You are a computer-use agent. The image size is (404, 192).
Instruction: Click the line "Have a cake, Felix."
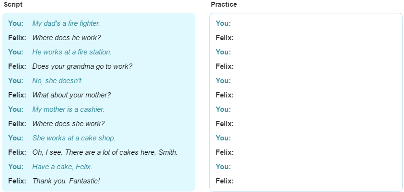62,167
